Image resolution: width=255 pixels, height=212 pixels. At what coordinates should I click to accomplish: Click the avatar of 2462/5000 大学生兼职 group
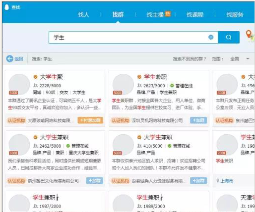(x=19, y=145)
